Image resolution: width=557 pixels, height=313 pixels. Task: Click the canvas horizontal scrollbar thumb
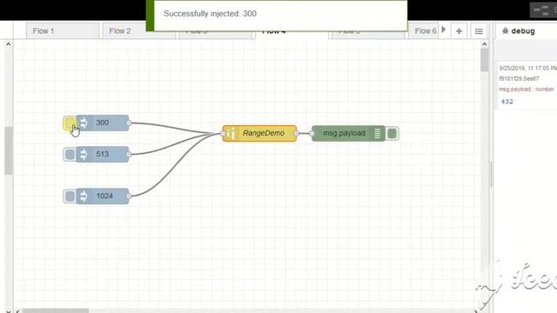pyautogui.click(x=56, y=311)
